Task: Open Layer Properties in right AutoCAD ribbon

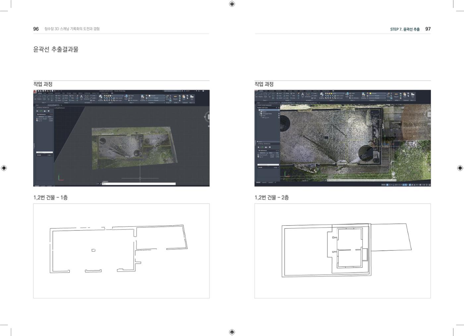Action: (321, 96)
